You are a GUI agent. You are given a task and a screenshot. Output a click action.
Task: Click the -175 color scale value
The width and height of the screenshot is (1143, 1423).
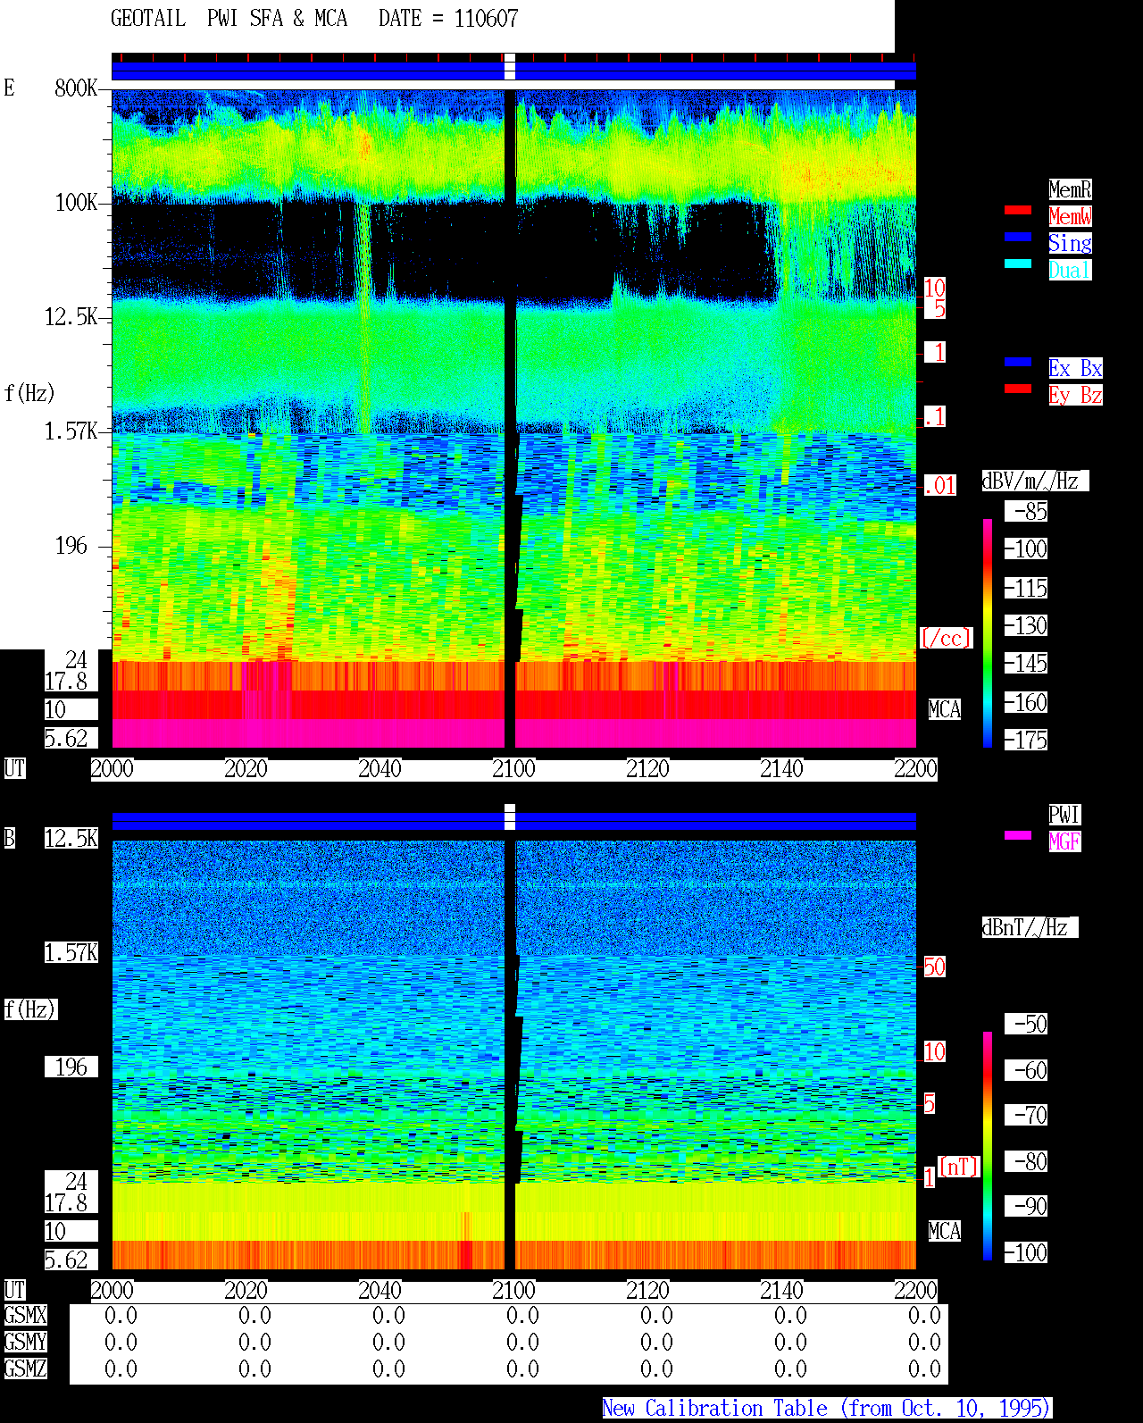pyautogui.click(x=1027, y=740)
